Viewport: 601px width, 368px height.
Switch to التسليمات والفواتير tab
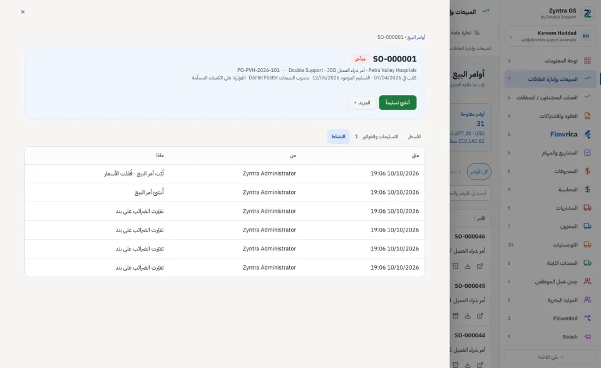point(376,137)
